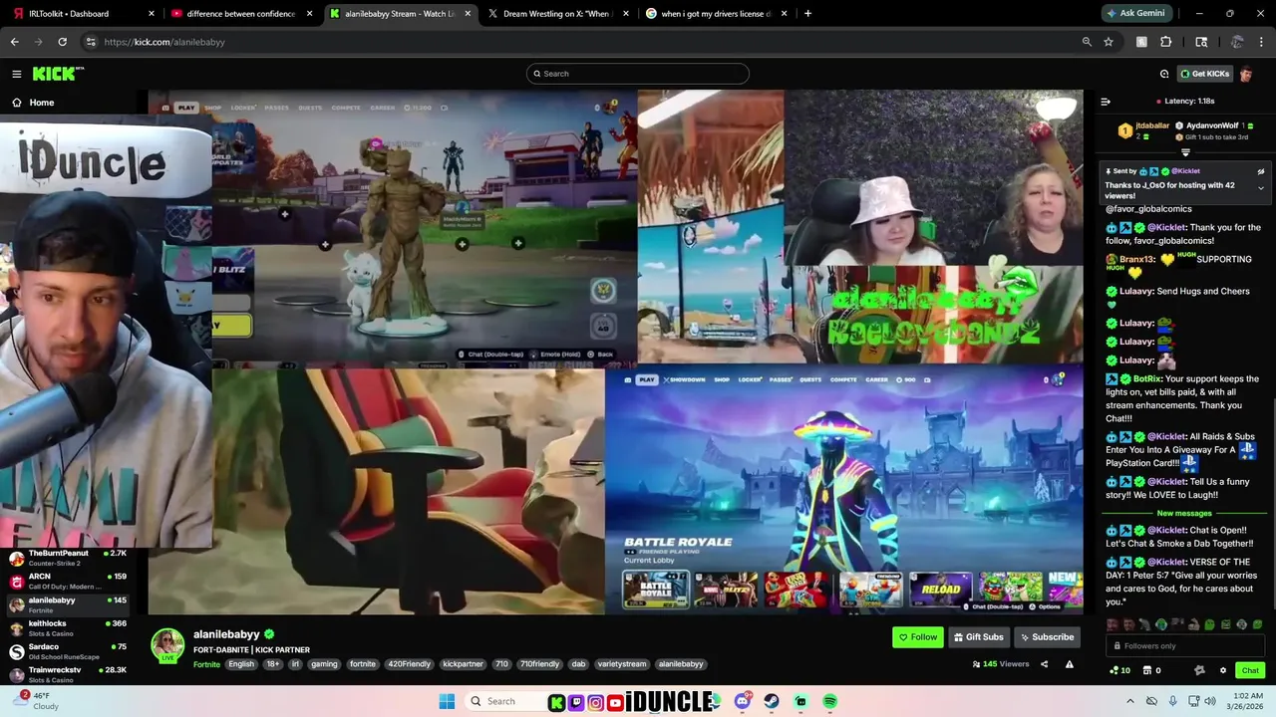Reload the page
Screen dimensions: 1276x717
[62, 42]
